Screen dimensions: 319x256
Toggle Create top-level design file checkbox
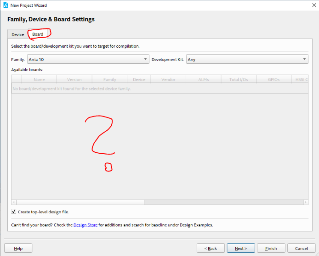tap(14, 211)
